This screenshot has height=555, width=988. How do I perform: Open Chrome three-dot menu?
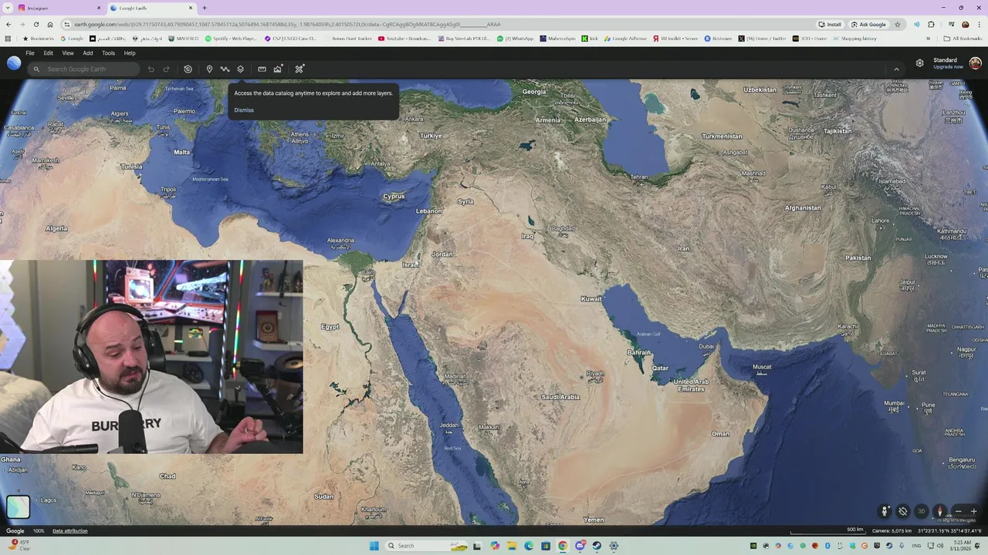click(x=980, y=24)
